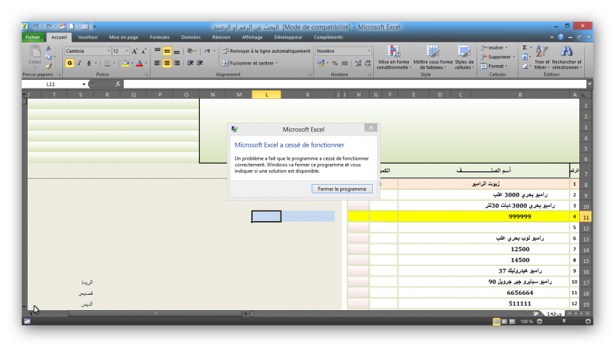The width and height of the screenshot is (615, 347).
Task: Open Trier et filtrer menu
Action: (x=542, y=57)
